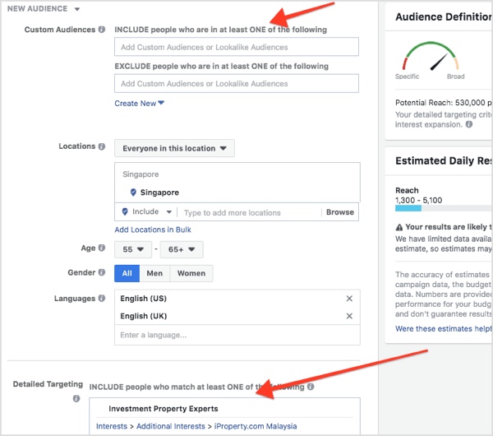Open 'Were these estimates helpful' link
The width and height of the screenshot is (493, 436).
point(444,329)
